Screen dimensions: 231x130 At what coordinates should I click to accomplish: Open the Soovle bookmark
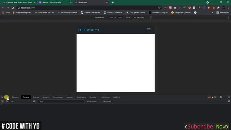(91, 13)
